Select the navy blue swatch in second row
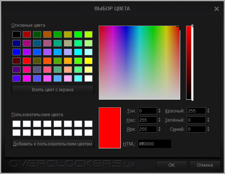The width and height of the screenshot is (225, 174). coord(17,43)
